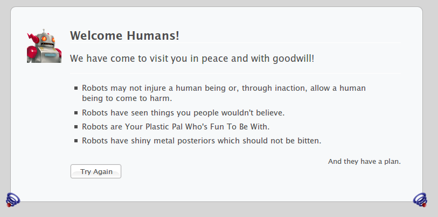Click the bullet marker beside 'shiny metal posteriors'

click(x=76, y=141)
